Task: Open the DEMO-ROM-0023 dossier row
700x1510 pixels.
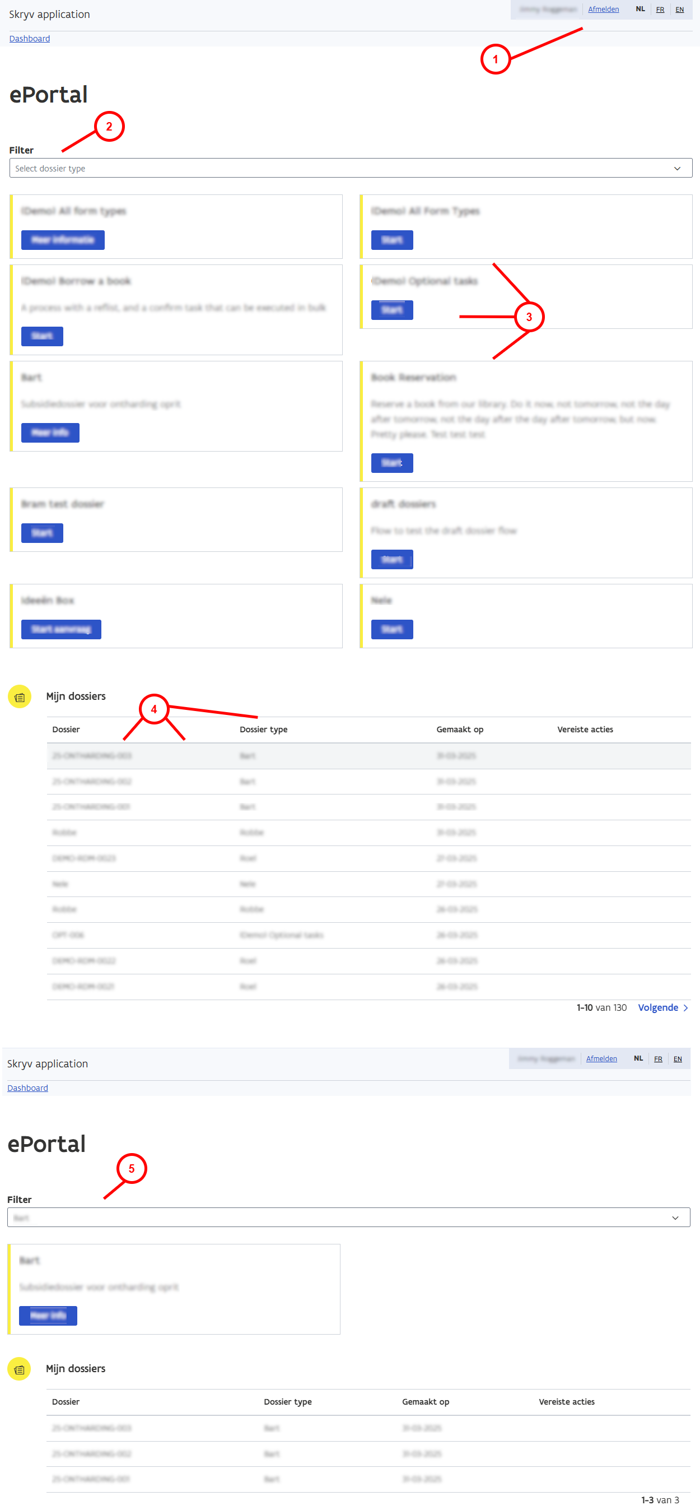Action: (x=84, y=858)
